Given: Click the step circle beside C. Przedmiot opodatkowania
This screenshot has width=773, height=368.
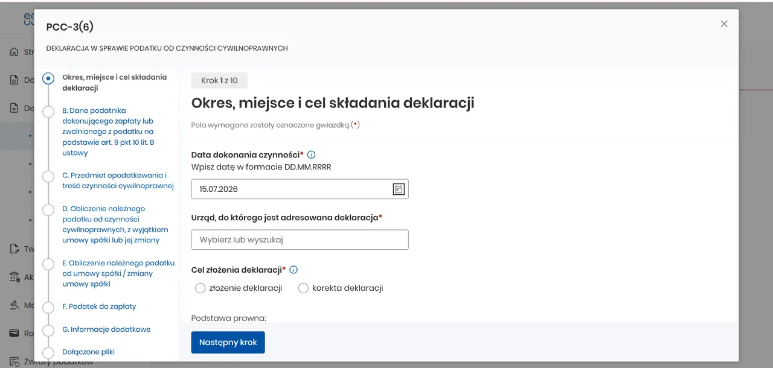Looking at the screenshot, I should [49, 176].
